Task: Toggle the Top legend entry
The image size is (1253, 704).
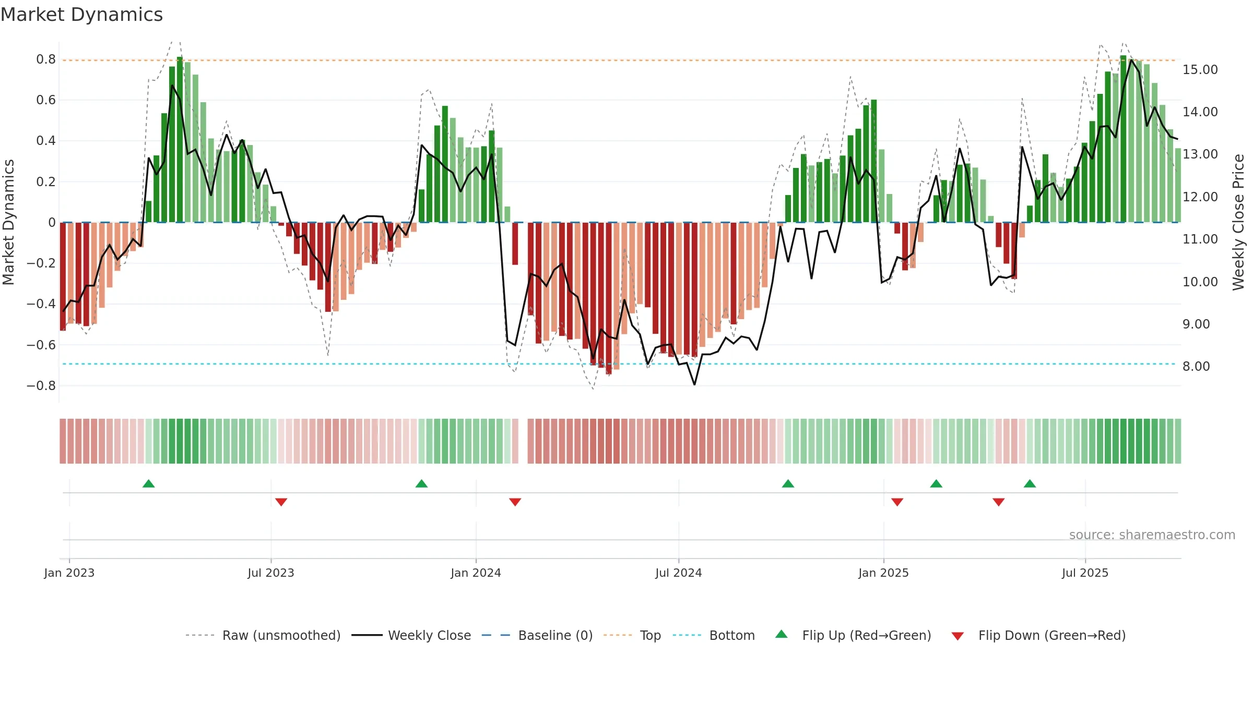Action: [632, 635]
